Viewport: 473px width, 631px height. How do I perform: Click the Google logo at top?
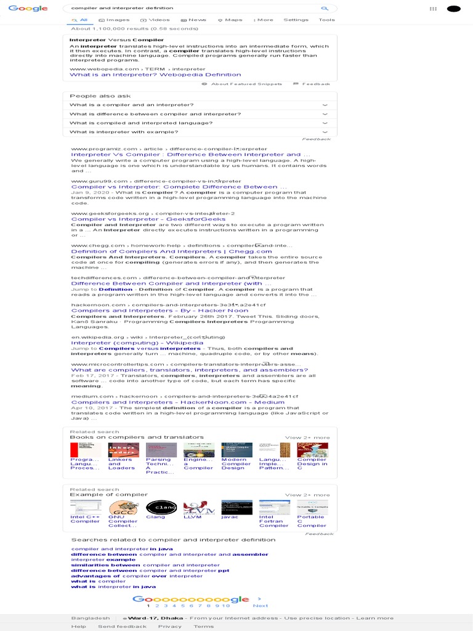pyautogui.click(x=28, y=8)
